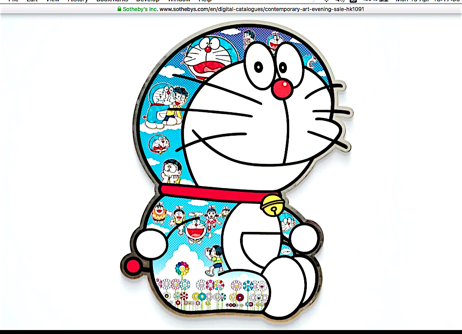This screenshot has height=334, width=462.
Task: Select the www.sothebys.com URL in the address bar
Action: click(262, 9)
